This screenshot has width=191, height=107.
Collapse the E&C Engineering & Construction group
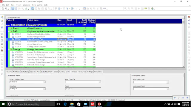tap(9, 32)
